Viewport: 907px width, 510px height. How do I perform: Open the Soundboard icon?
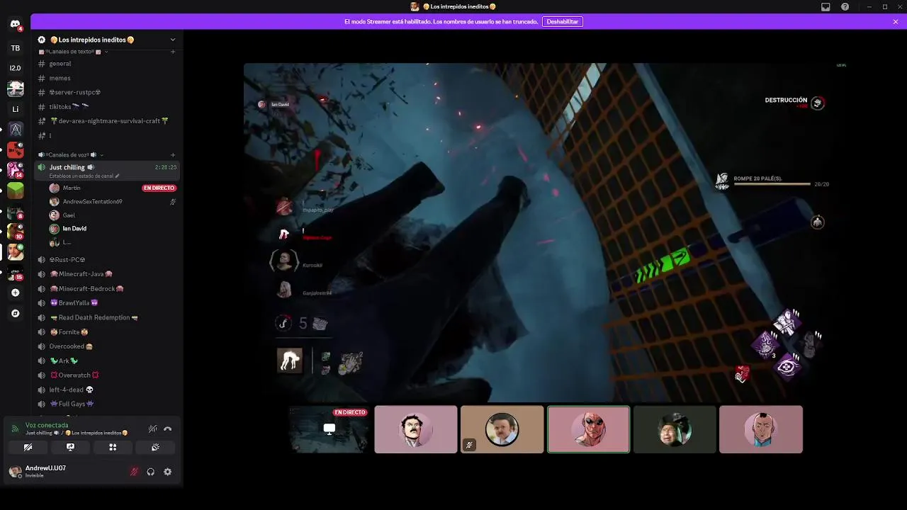pos(155,447)
